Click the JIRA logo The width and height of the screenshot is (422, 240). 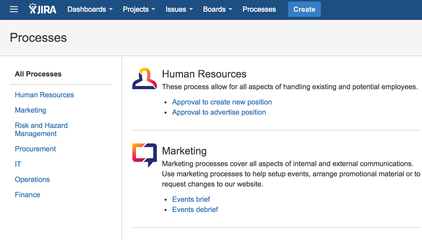point(43,9)
